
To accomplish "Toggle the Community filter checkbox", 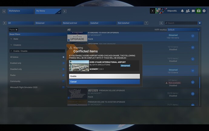I will click(63, 81).
